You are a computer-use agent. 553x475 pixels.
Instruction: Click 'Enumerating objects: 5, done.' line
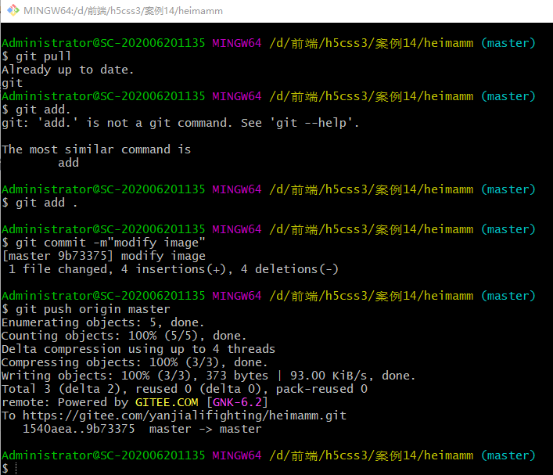pyautogui.click(x=103, y=322)
